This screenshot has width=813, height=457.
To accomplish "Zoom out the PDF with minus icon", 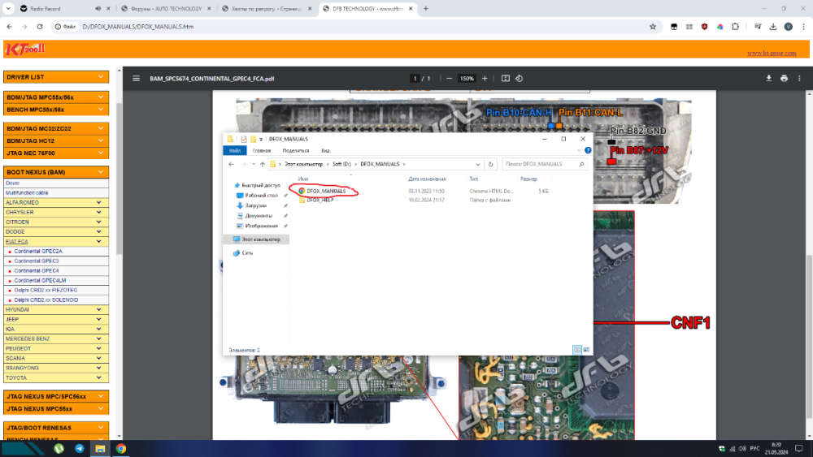I will 449,79.
